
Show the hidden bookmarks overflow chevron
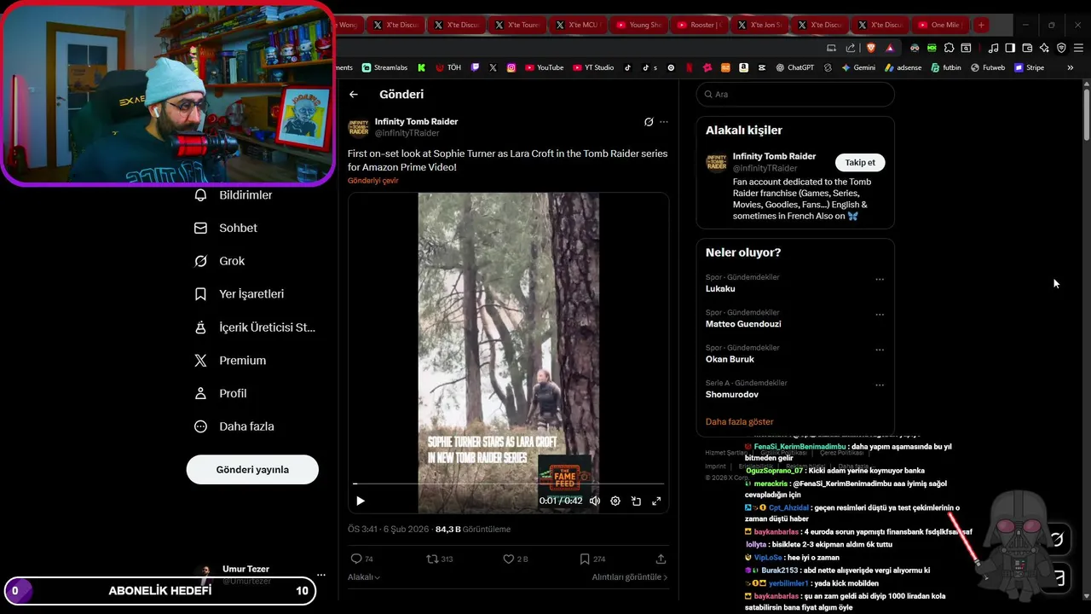pyautogui.click(x=1071, y=67)
